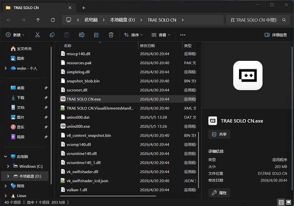The width and height of the screenshot is (294, 206).
Task: Switch to details list view icon
Action: (281, 202)
